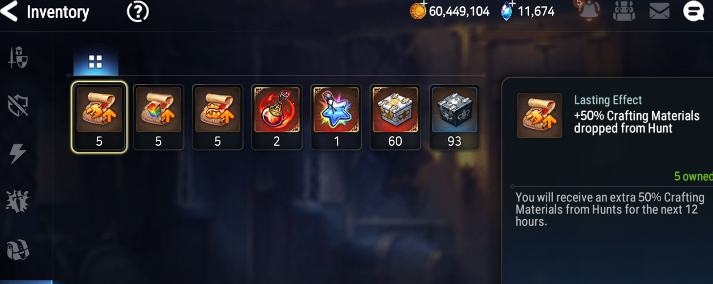Image resolution: width=713 pixels, height=284 pixels.
Task: Select the hunt crafting materials scroll item
Action: 99,117
